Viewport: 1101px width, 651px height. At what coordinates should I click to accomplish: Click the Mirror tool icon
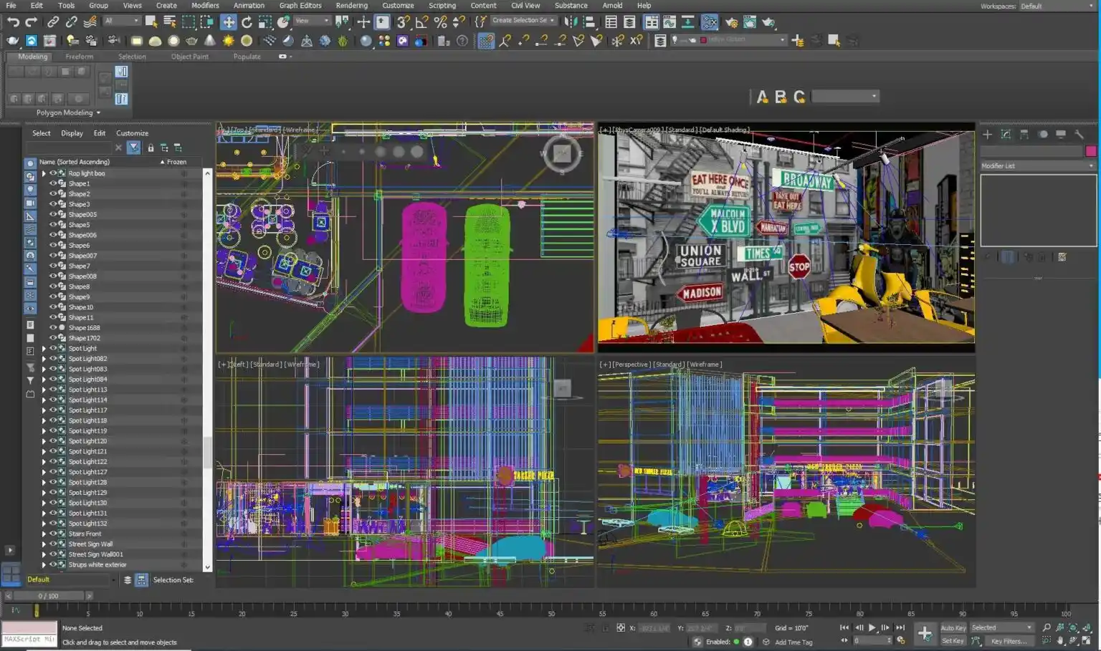(x=571, y=22)
